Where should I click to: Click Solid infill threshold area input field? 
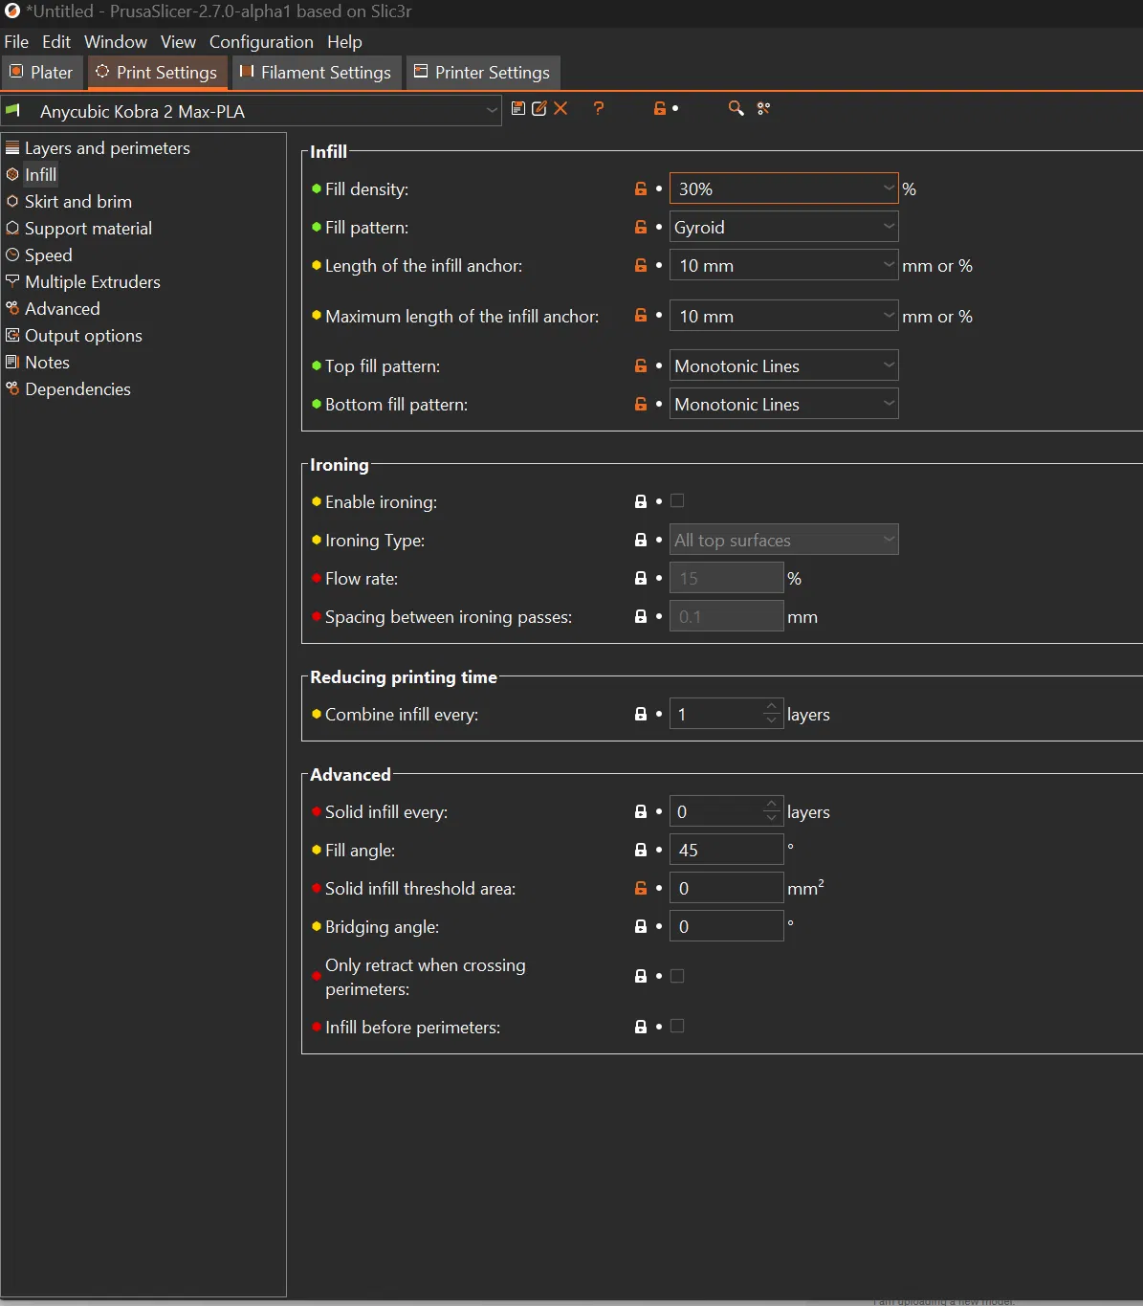[727, 888]
